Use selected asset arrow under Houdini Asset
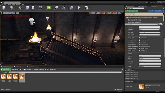Image resolution: width=165 pixels, height=93 pixels. [x=146, y=87]
